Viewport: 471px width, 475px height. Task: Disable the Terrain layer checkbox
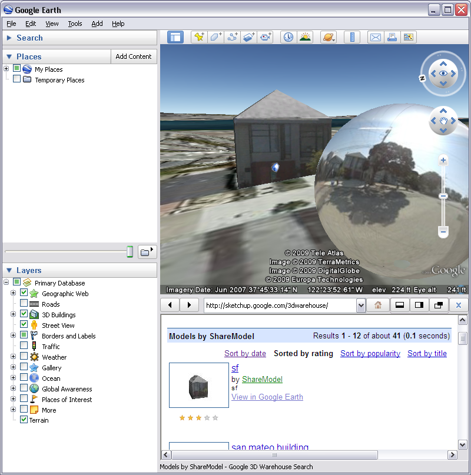(24, 420)
